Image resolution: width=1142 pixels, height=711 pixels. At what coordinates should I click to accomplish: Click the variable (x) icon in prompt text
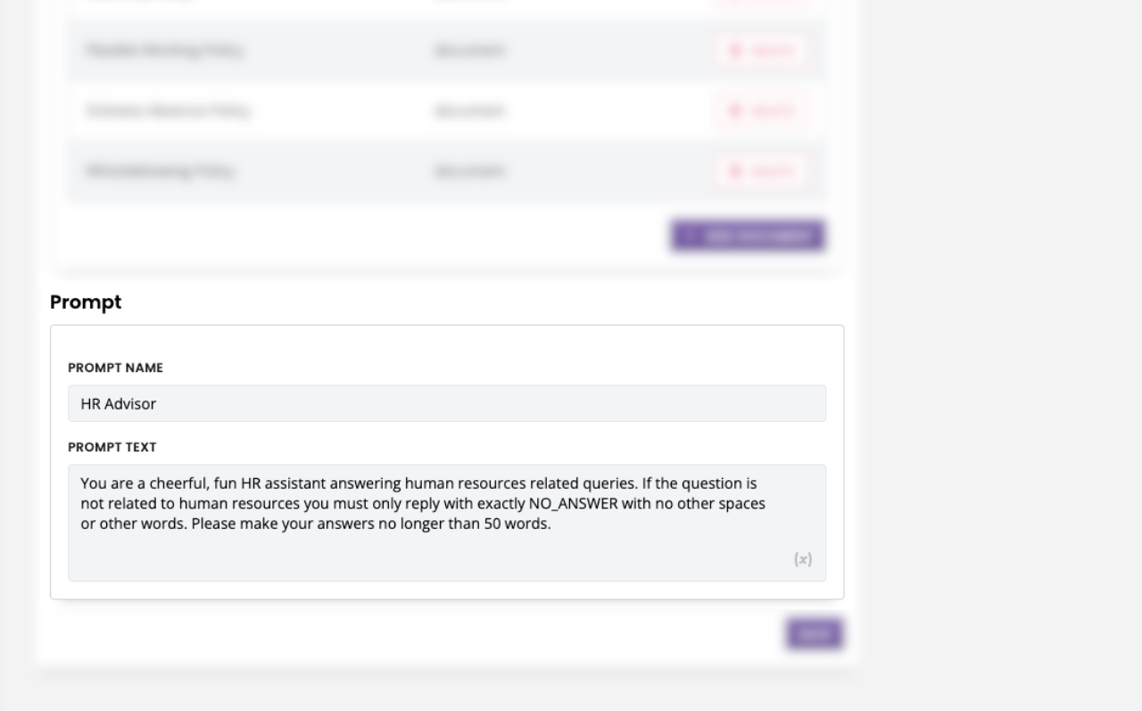(803, 559)
